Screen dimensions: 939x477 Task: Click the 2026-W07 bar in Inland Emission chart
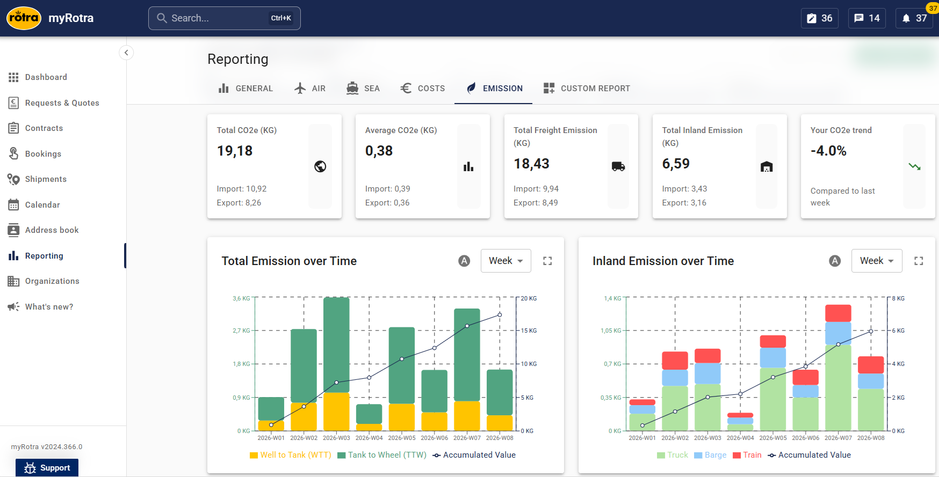tap(838, 369)
